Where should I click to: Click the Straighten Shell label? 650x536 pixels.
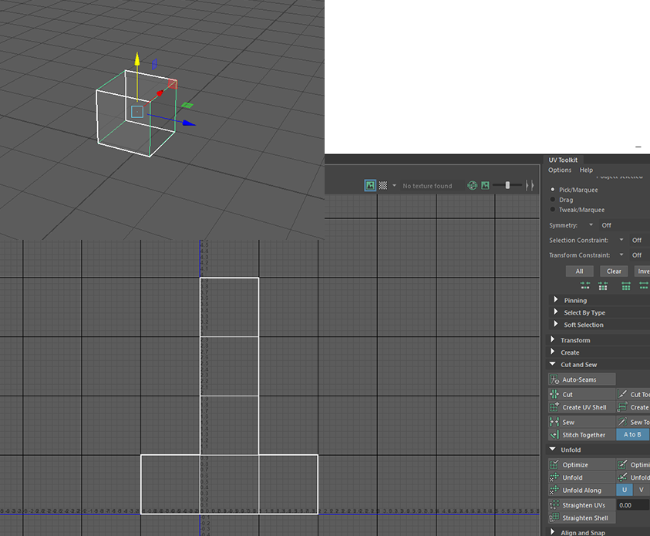[585, 517]
